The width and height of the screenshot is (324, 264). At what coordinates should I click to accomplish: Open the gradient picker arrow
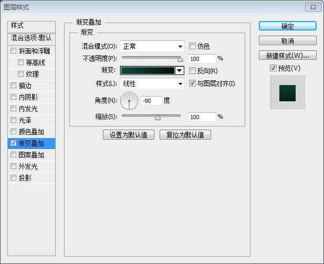coord(180,70)
